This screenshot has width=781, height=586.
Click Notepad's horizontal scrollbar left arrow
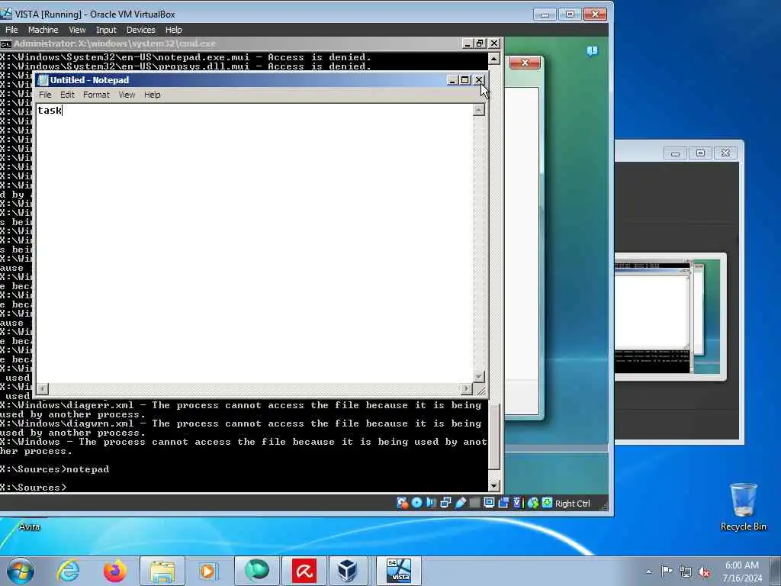tap(43, 388)
